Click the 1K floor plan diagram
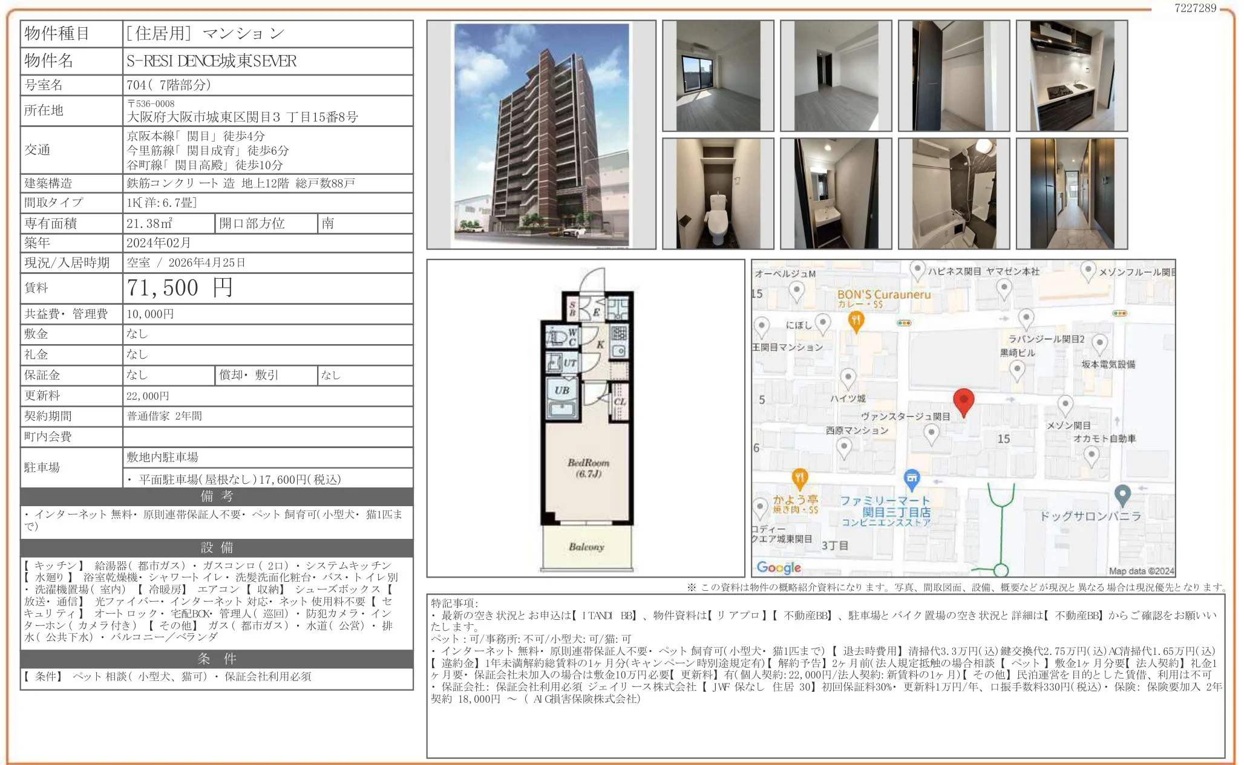Image resolution: width=1244 pixels, height=765 pixels. (x=586, y=417)
